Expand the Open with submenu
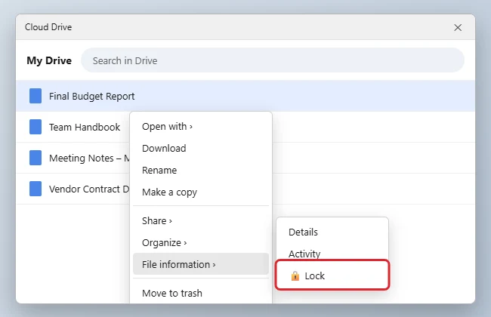The width and height of the screenshot is (491, 317). pos(201,127)
